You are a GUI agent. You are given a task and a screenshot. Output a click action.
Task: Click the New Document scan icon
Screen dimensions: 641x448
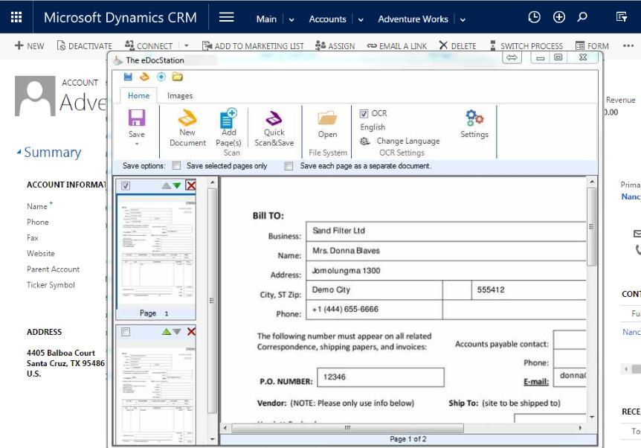click(x=187, y=118)
